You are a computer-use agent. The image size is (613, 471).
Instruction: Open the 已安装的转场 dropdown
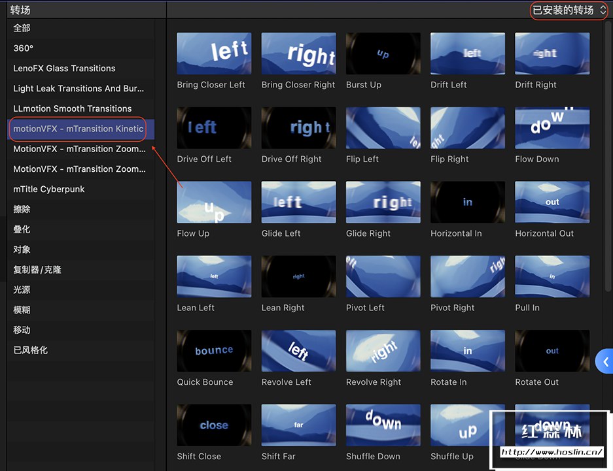(569, 10)
